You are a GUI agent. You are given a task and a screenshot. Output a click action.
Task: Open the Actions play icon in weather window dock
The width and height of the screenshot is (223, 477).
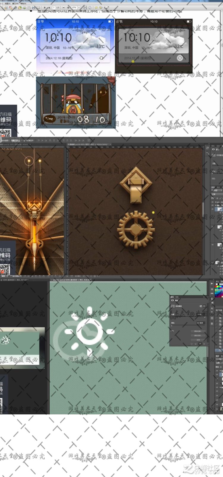click(x=212, y=284)
